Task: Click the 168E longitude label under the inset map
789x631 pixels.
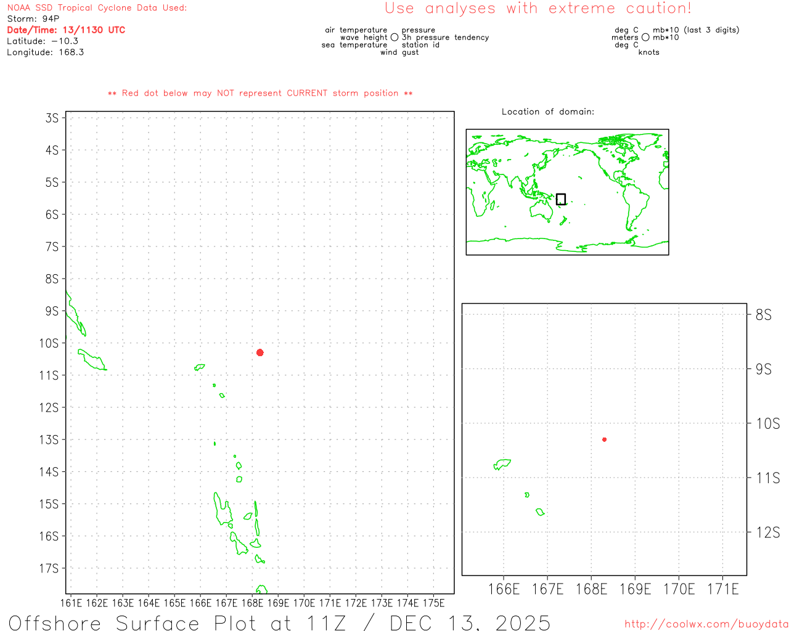Action: tap(591, 589)
